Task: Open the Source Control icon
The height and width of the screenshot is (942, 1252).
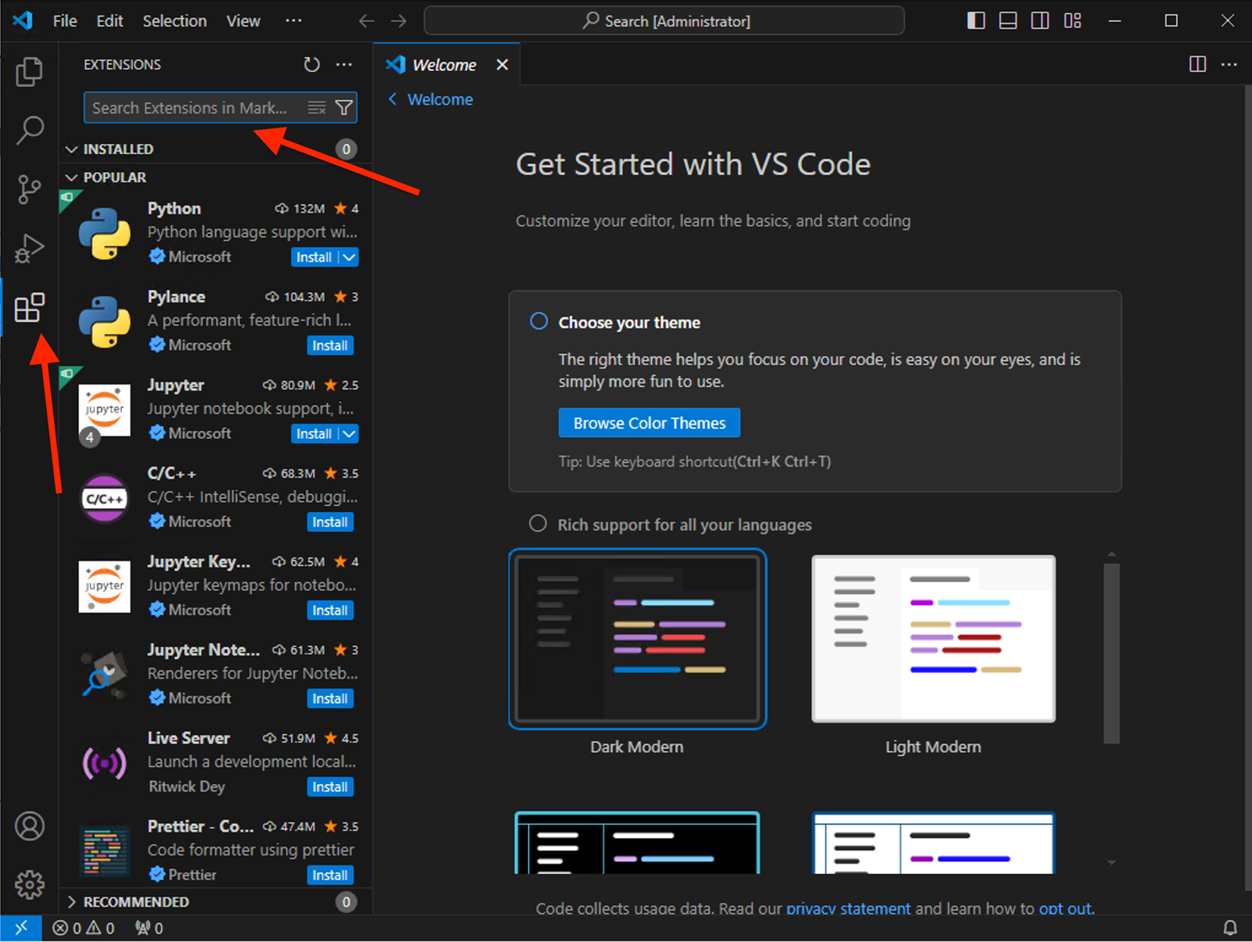Action: click(30, 189)
